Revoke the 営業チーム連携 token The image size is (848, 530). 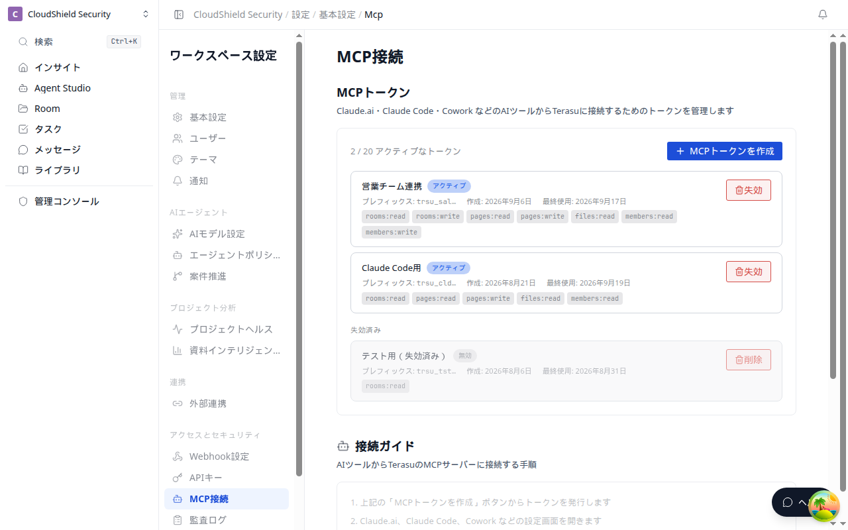[749, 190]
